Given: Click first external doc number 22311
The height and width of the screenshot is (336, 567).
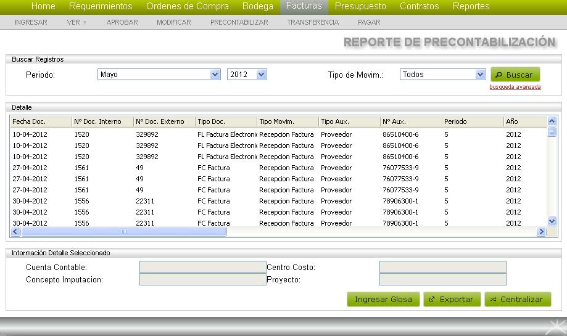Looking at the screenshot, I should click(144, 201).
